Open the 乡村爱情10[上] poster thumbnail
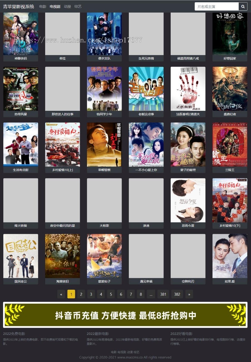 click(x=62, y=145)
